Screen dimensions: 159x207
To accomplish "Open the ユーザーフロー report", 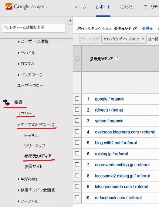I will coord(30,85).
